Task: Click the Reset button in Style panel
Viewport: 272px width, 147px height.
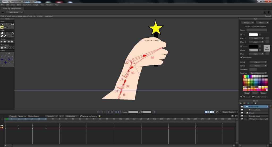Action: coord(263,93)
